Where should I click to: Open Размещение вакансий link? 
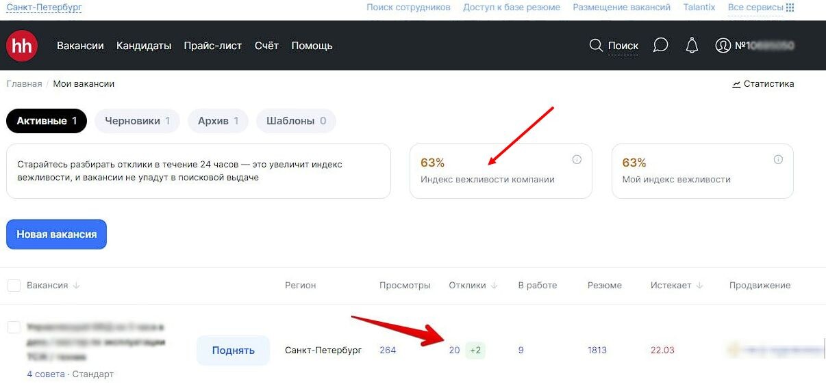(x=622, y=8)
